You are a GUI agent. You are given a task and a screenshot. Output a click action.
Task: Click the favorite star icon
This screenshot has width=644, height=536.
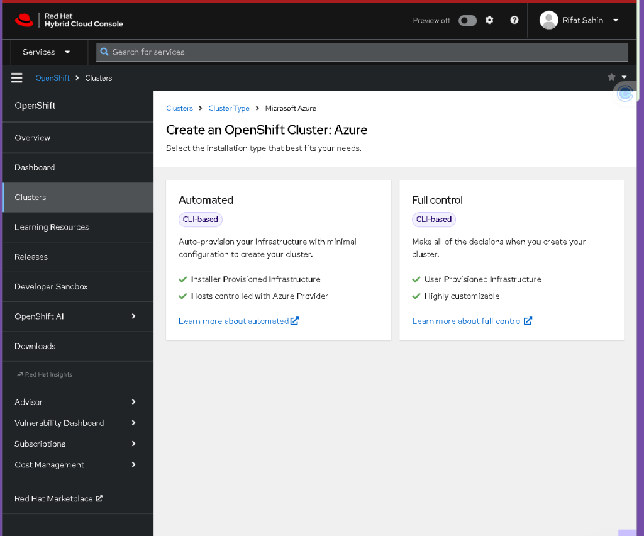(x=611, y=77)
